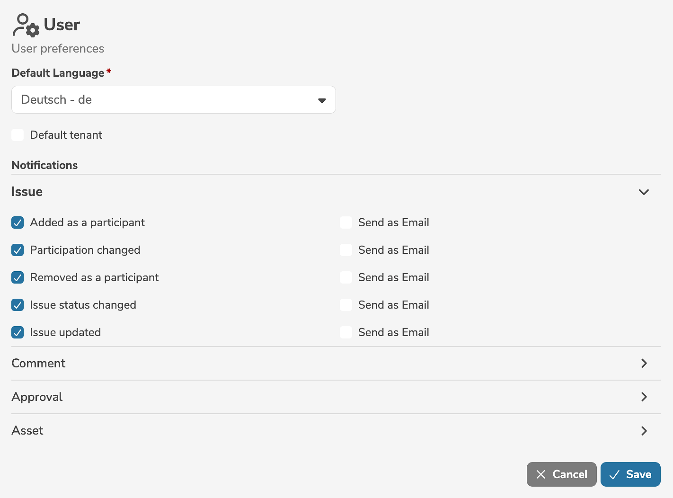This screenshot has width=673, height=498.
Task: Expand the Comment section
Action: pos(644,364)
